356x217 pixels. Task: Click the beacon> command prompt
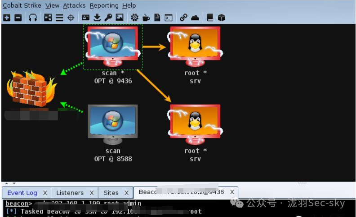click(x=18, y=204)
